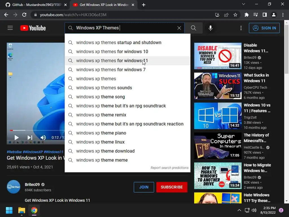Pick 'theme but it's an rpg soundtrack'
This screenshot has width=289, height=217.
pos(127,106)
